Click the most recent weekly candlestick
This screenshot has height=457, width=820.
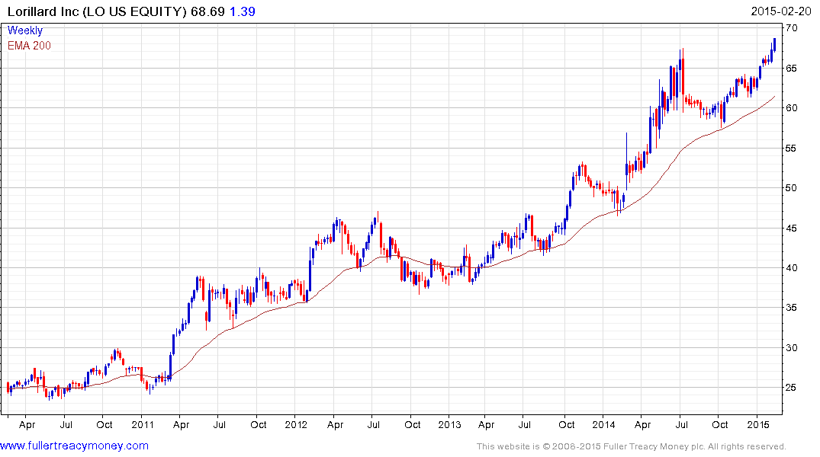[774, 45]
